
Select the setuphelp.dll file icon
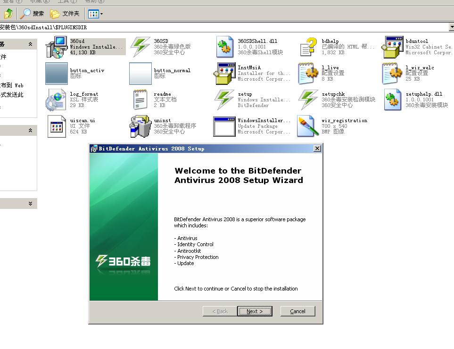[x=392, y=100]
